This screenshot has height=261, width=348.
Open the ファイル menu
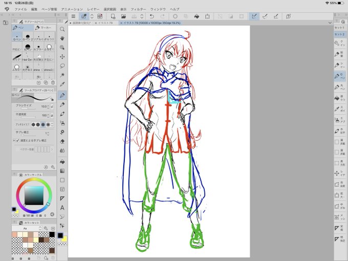[x=20, y=9]
